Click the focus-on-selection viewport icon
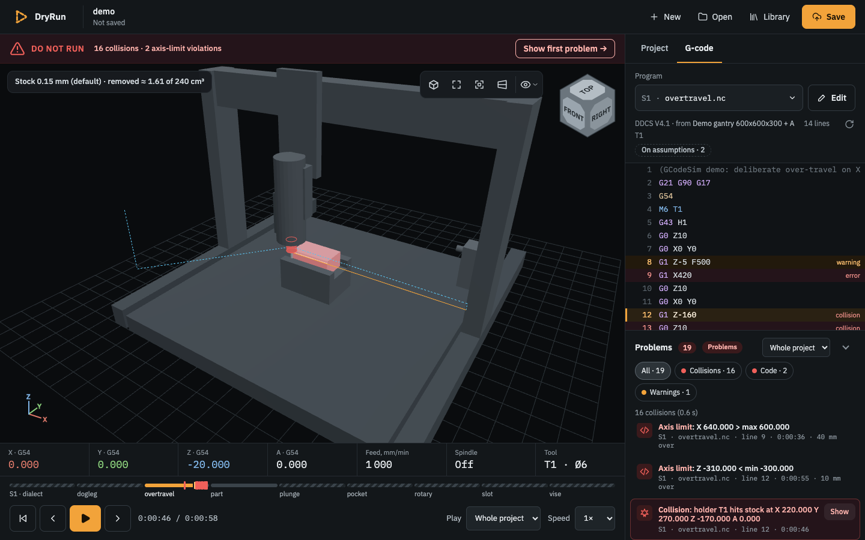Image resolution: width=865 pixels, height=540 pixels. pos(479,85)
